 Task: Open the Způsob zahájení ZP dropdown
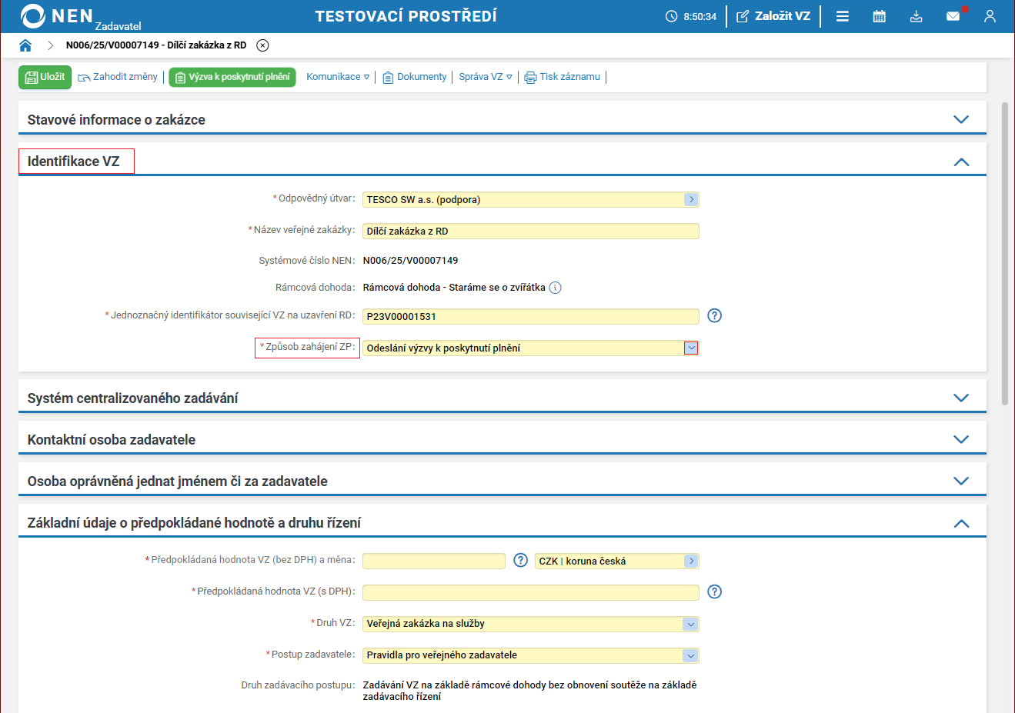691,348
